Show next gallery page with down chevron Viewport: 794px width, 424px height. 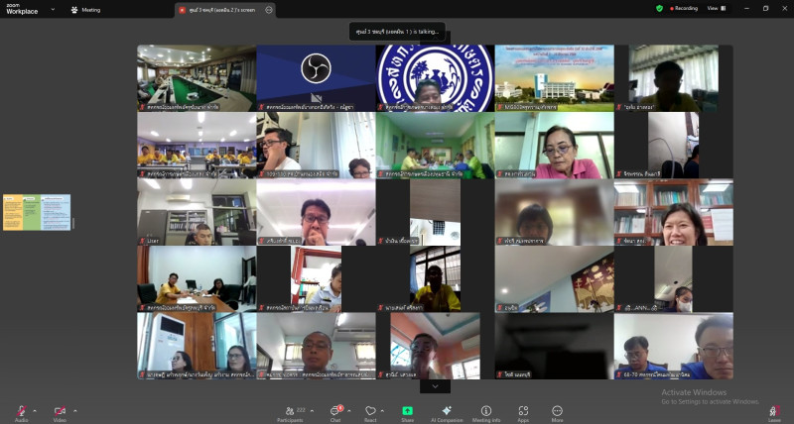(x=435, y=386)
